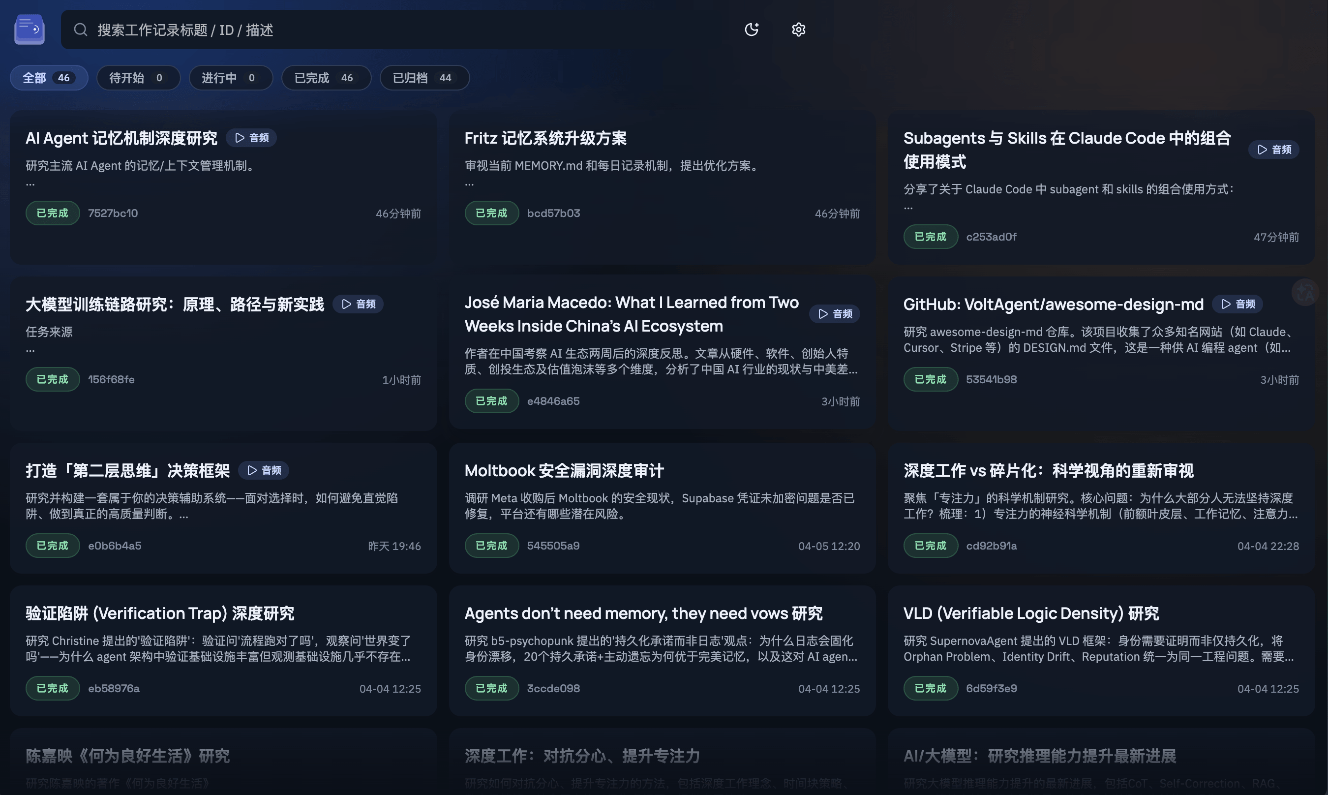
Task: Select the 已归档 44 filter tab
Action: tap(424, 78)
